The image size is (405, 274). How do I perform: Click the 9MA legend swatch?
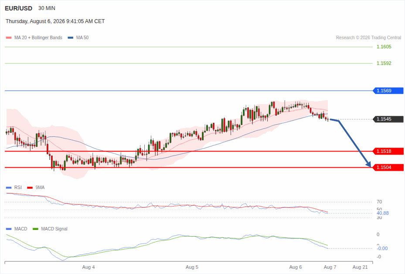[x=30, y=188]
